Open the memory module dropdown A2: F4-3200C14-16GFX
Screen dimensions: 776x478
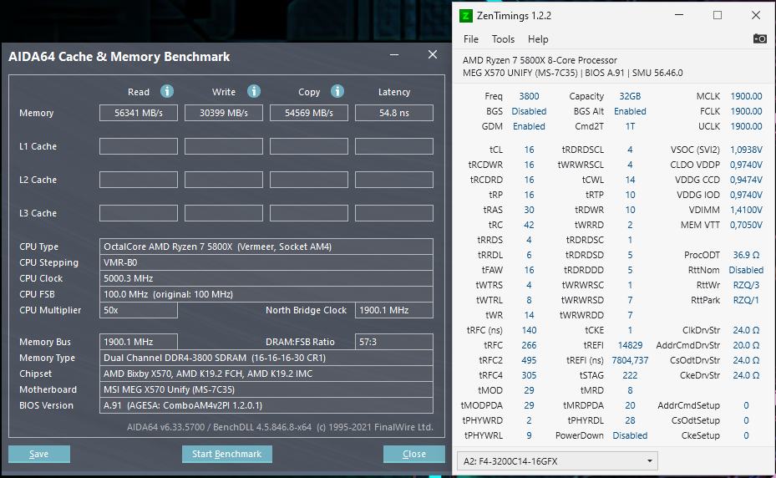coord(557,461)
